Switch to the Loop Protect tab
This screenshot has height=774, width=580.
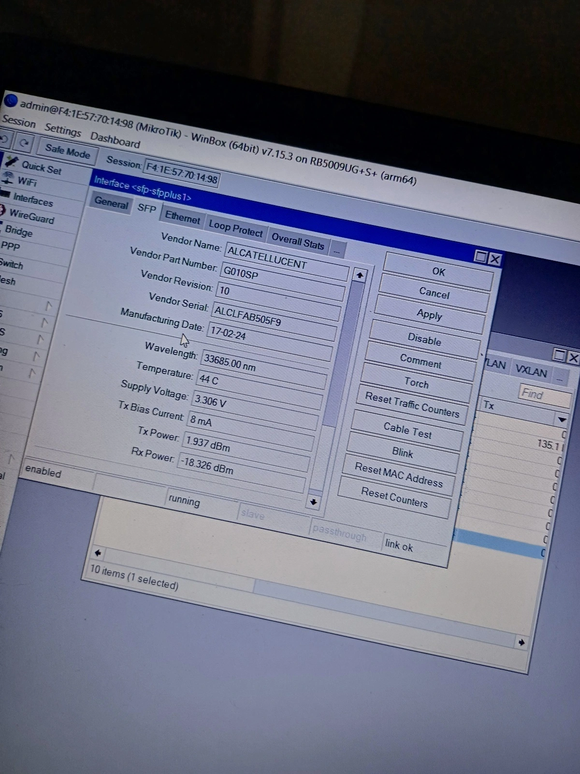[235, 228]
